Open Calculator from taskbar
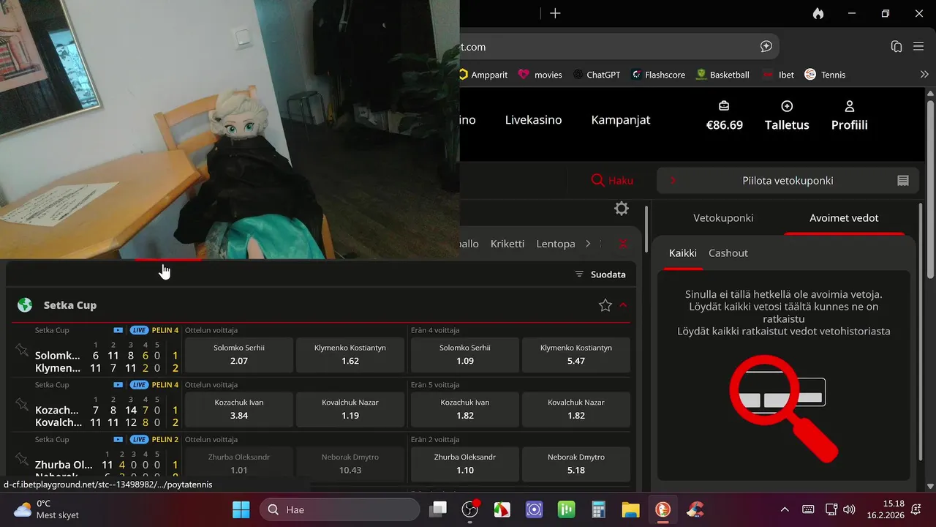 tap(598, 509)
